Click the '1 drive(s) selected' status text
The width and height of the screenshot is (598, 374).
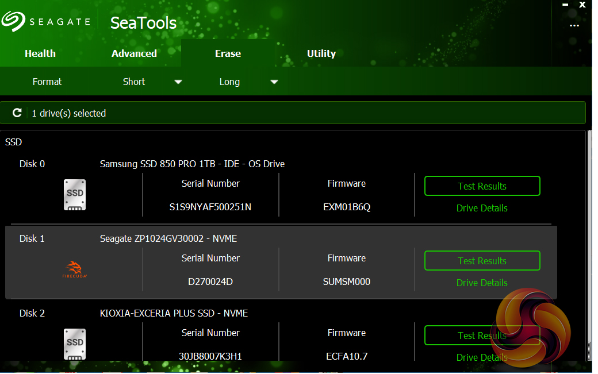tap(68, 113)
